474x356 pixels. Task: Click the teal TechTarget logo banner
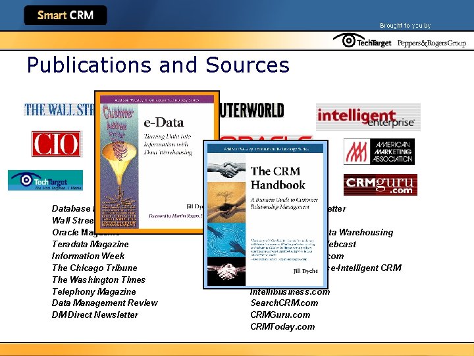45,181
